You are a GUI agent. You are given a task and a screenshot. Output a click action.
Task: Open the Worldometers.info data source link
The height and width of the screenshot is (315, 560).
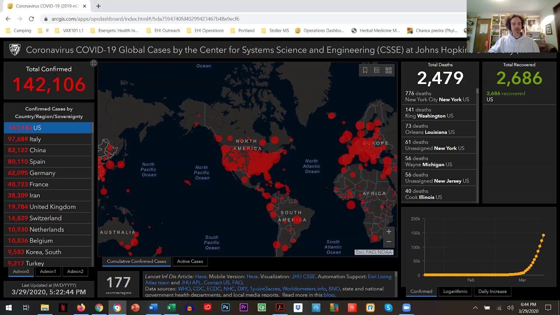304,289
